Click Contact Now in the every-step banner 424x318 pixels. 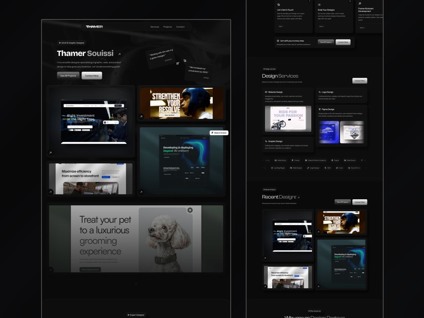[343, 42]
